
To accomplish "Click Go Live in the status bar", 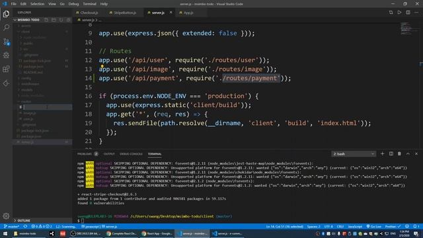I will pos(374,226).
